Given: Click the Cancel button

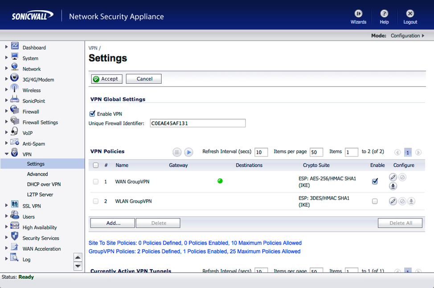Looking at the screenshot, I should (143, 78).
